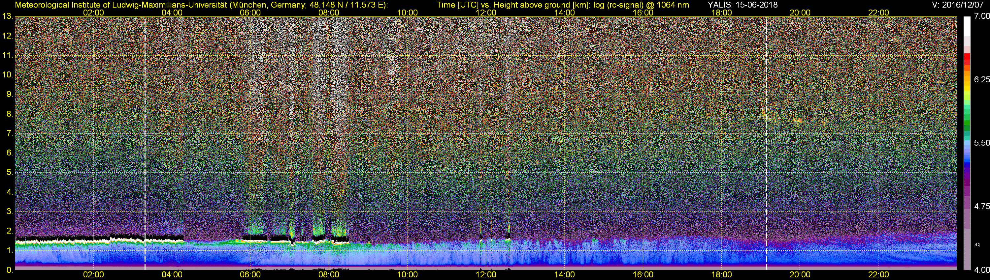Click the 16:00 label on the bottom axis

643,275
